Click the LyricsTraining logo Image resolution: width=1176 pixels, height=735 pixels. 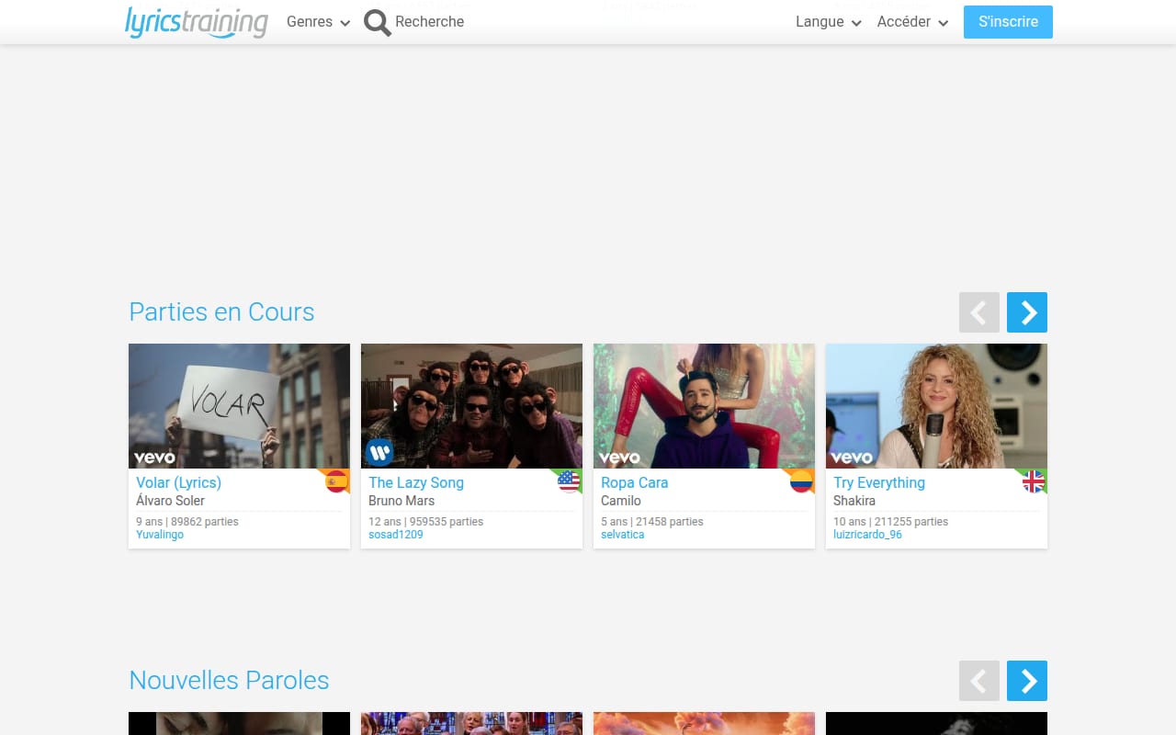pos(197,21)
